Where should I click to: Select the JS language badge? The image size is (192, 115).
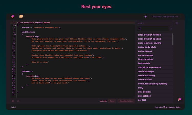click(x=21, y=17)
